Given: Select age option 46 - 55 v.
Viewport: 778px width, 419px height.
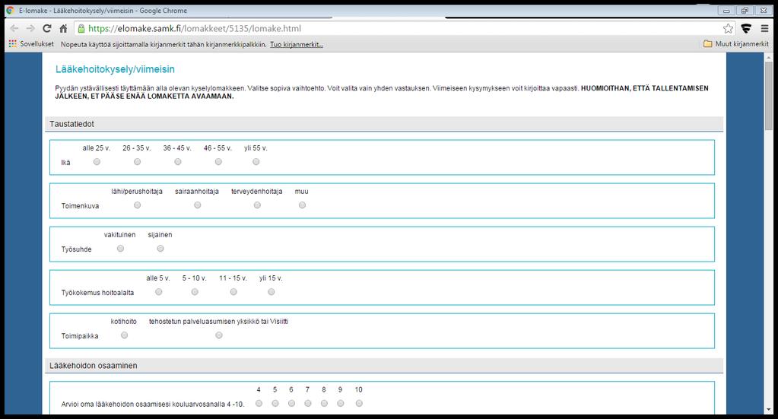Looking at the screenshot, I should click(x=218, y=162).
